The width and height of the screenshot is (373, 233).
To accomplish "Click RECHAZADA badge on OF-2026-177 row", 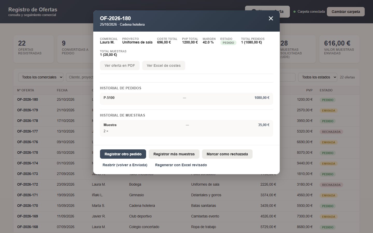I will coord(331,132).
